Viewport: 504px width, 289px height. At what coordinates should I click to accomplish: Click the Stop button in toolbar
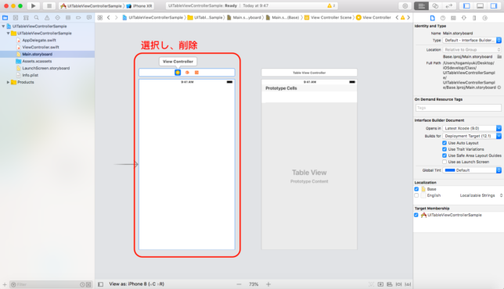[x=49, y=5]
